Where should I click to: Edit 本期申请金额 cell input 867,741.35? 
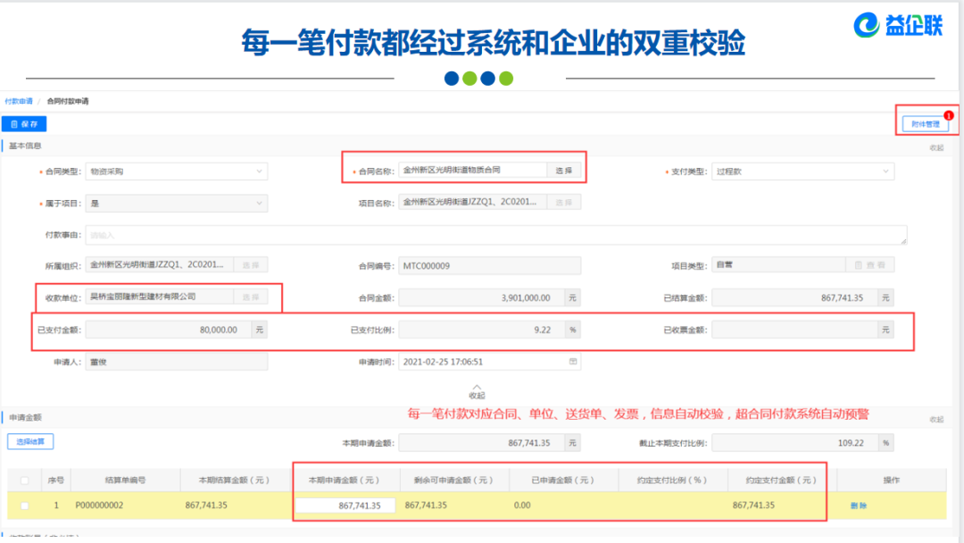point(345,505)
